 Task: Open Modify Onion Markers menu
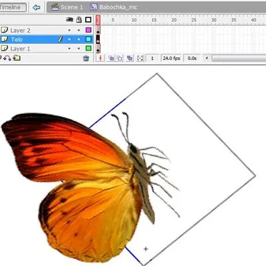140,59
